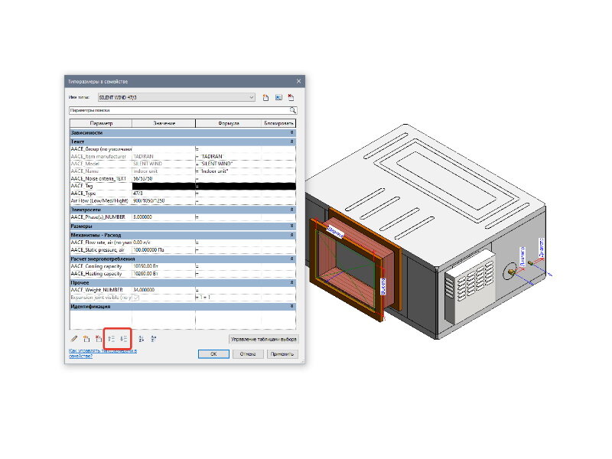The width and height of the screenshot is (612, 459).
Task: Click the TADIRAN manufacturer value cell
Action: pyautogui.click(x=164, y=157)
